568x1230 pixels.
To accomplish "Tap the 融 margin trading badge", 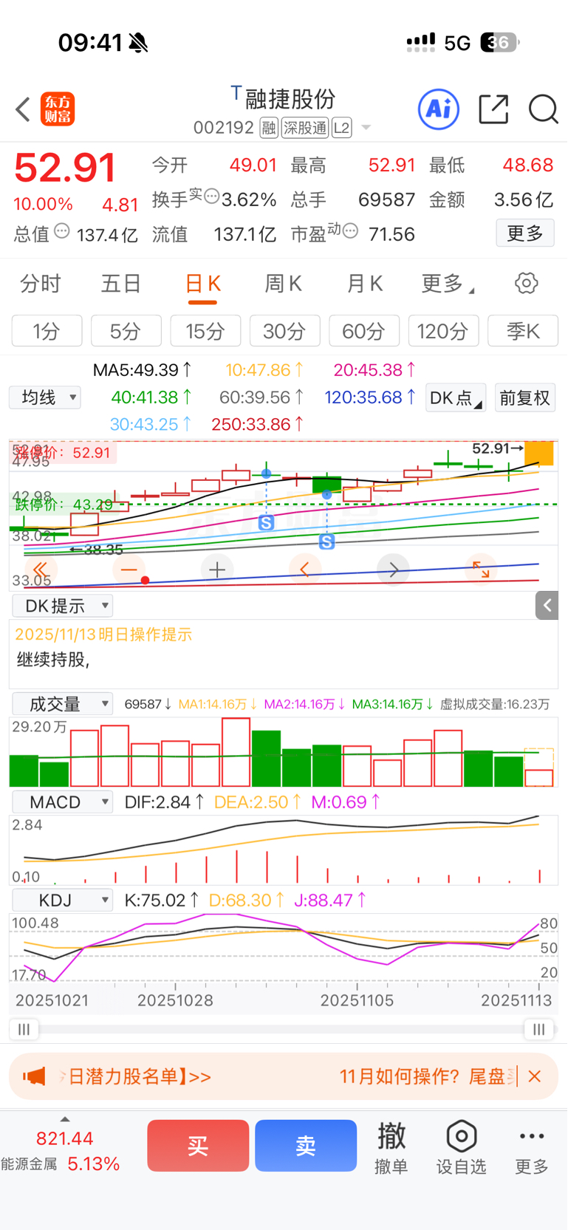I will tap(269, 128).
